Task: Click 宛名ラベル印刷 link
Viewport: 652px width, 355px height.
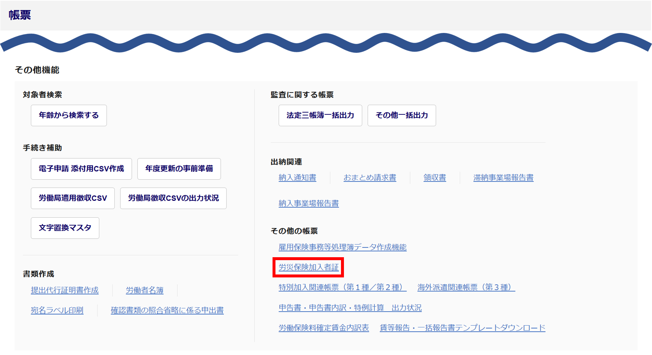Action: point(57,310)
